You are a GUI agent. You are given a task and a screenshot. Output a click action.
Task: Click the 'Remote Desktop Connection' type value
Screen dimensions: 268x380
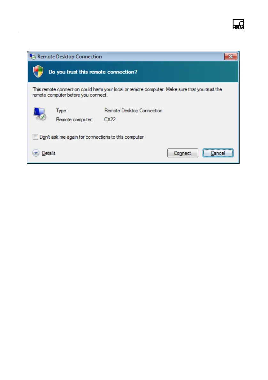133,111
